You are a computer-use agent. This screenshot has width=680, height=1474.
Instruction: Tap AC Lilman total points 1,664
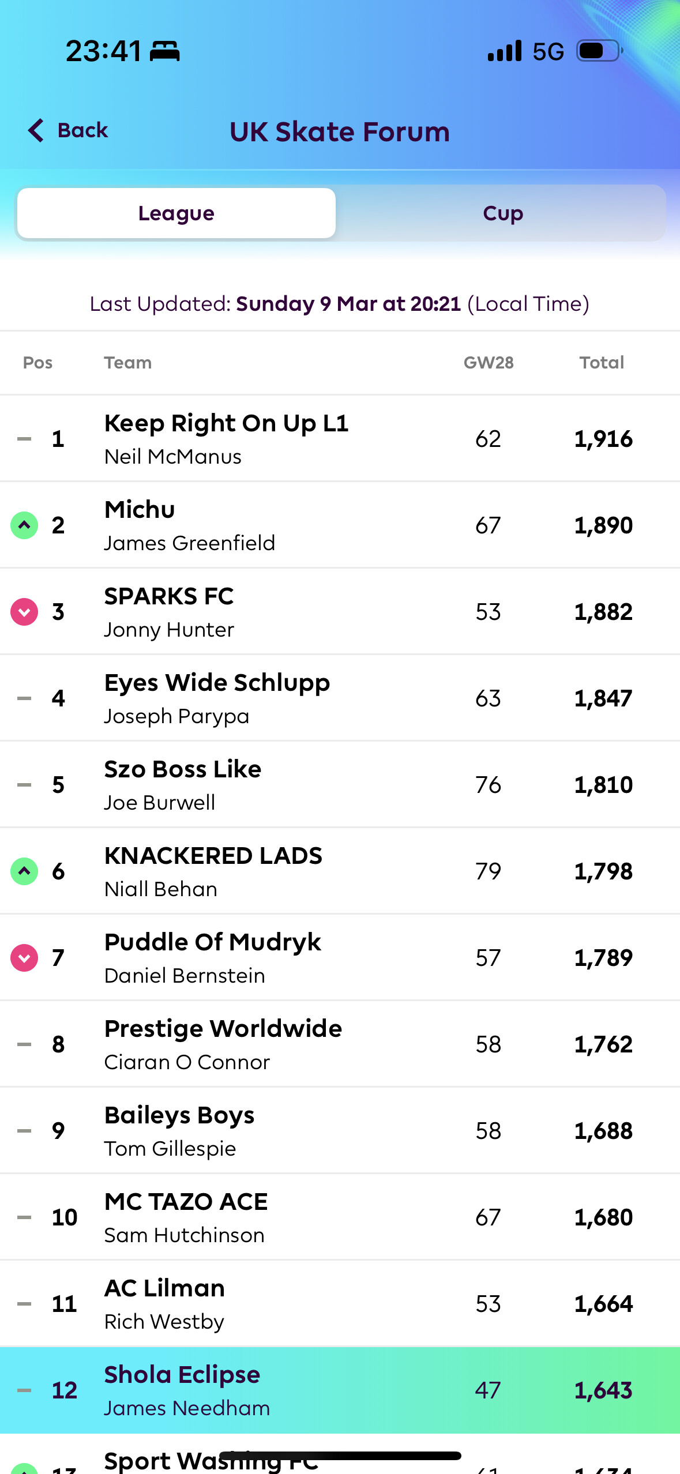[x=603, y=1304]
